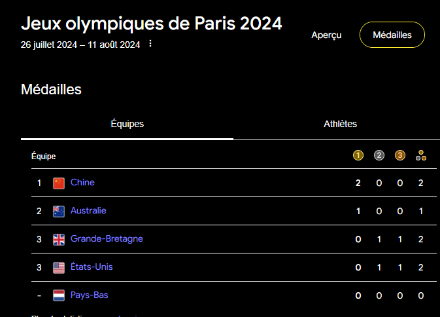Screen dimensions: 440x317
Task: Click the Australia flag icon
Action: point(59,211)
